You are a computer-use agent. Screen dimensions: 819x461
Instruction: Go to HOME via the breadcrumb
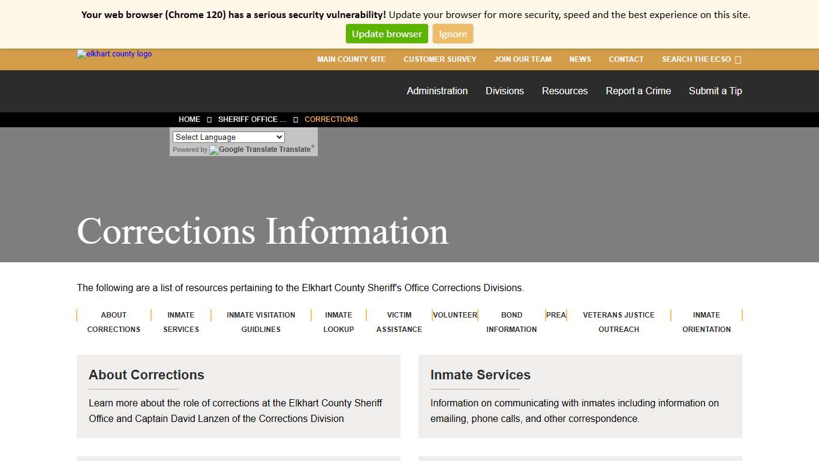(189, 119)
